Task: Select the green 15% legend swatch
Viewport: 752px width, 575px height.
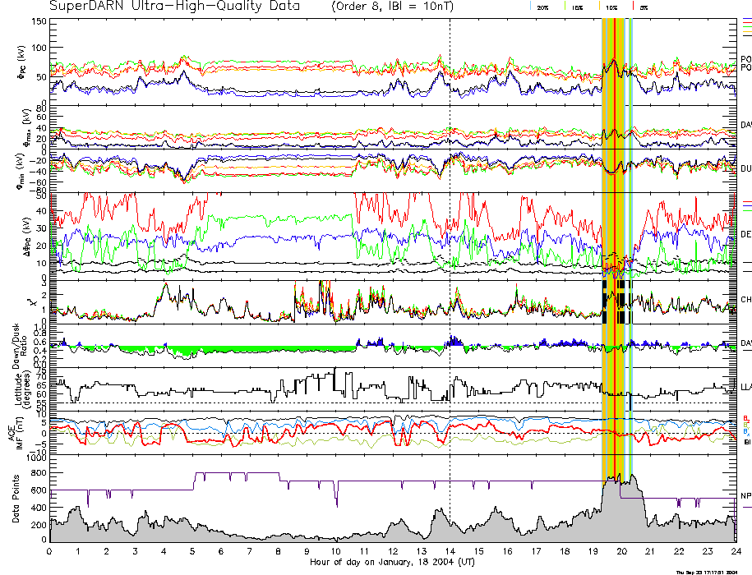Action: coord(565,7)
